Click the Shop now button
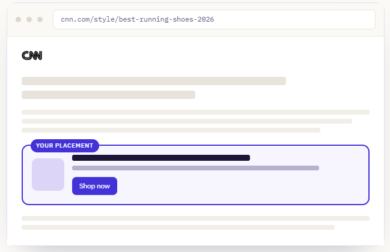Image resolution: width=390 pixels, height=252 pixels. 94,186
